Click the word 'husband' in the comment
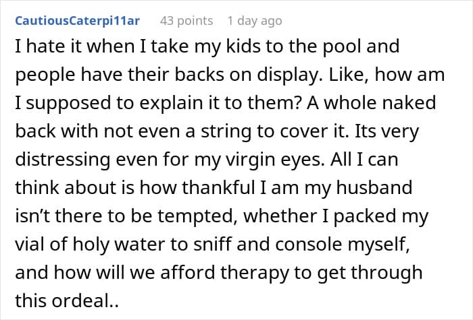Screen dimensions: 473x320 pyautogui.click(x=374, y=187)
